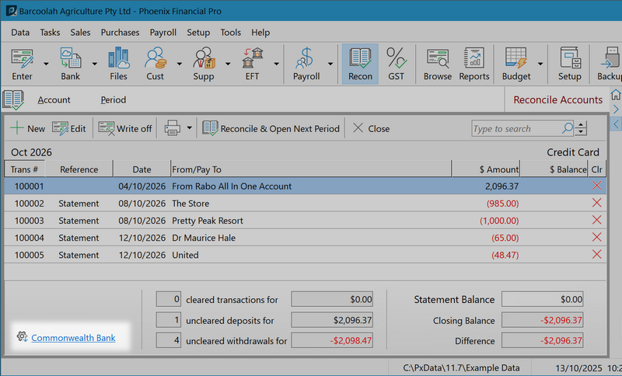The width and height of the screenshot is (622, 376).
Task: Open the Budget dropdown arrow
Action: pyautogui.click(x=541, y=64)
